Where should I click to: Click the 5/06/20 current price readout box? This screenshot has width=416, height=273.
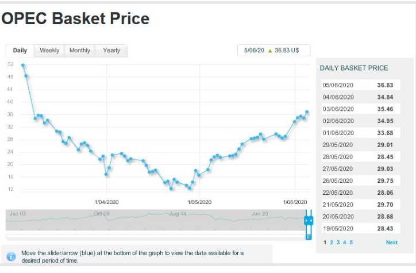[x=274, y=51]
